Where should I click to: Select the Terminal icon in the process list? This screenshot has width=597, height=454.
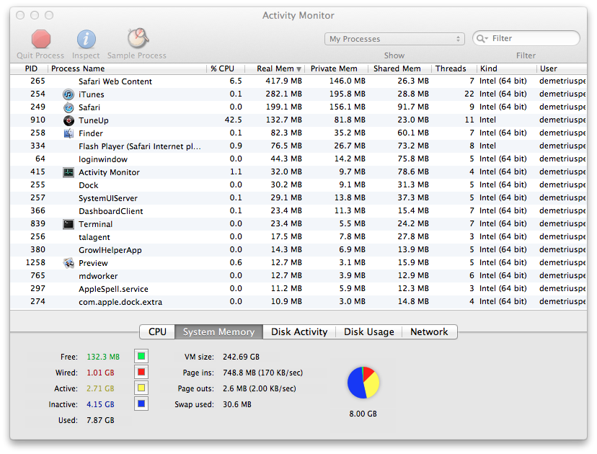pyautogui.click(x=68, y=224)
